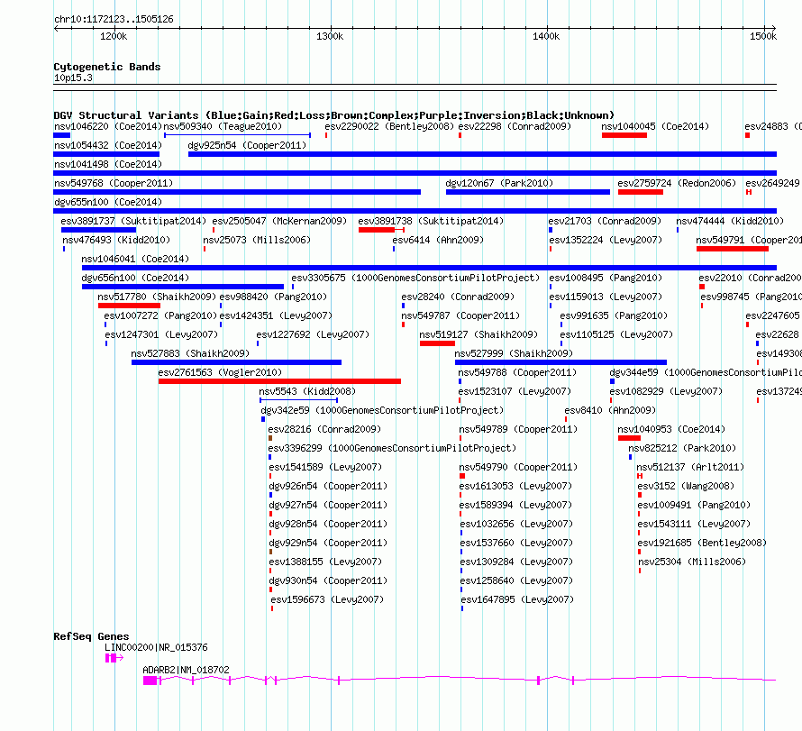Select the nsv549790 (Cooper2011) variant label
The image size is (802, 731).
(518, 467)
